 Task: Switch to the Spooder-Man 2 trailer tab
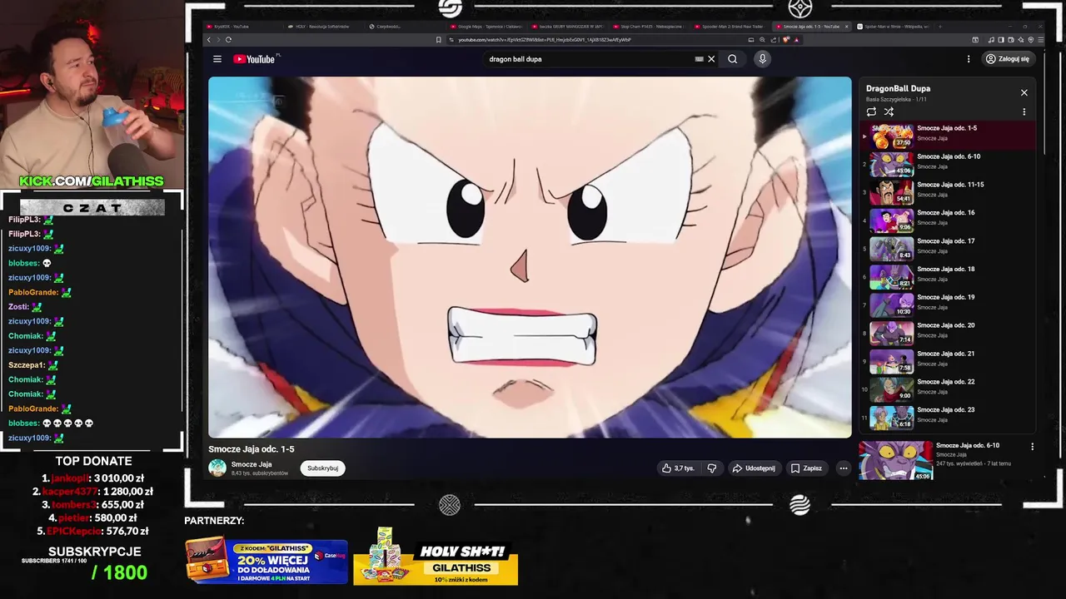tap(733, 27)
